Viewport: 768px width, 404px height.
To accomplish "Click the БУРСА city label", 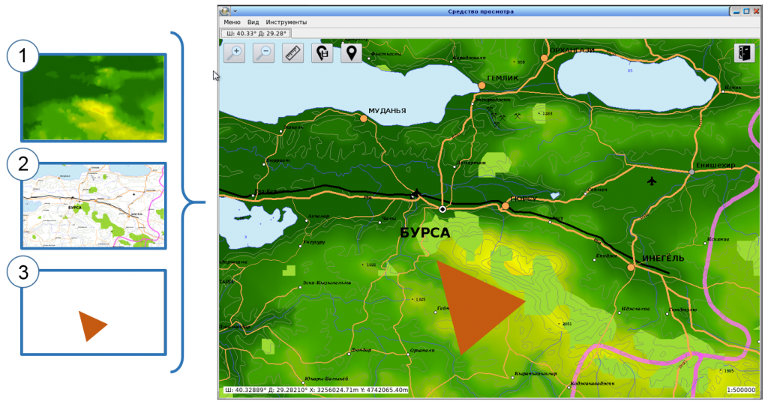I will (x=426, y=233).
